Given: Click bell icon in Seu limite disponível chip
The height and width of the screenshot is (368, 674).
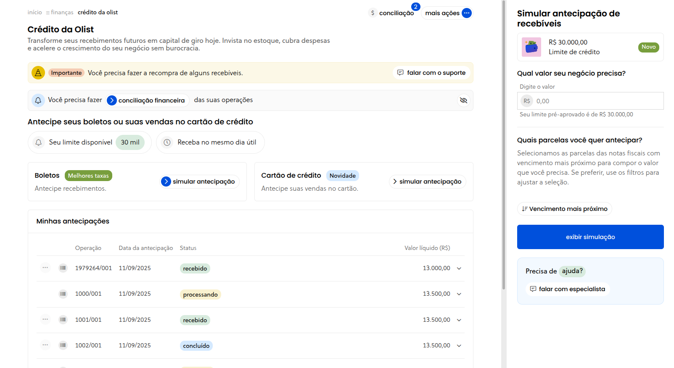Looking at the screenshot, I should (x=39, y=142).
